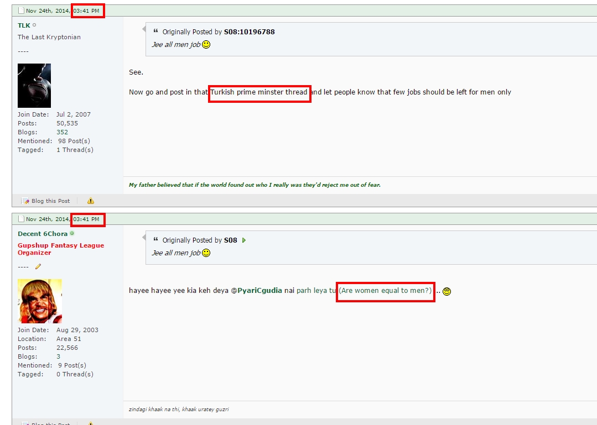Image resolution: width=597 pixels, height=425 pixels.
Task: Click the post document icon beside second Nov 24th date
Action: (22, 219)
